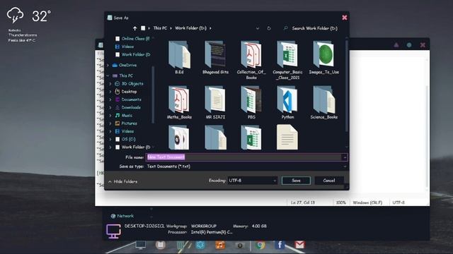Viewport: 453px width, 254px height.
Task: Expand the 3D Objects tree node
Action: coord(110,84)
